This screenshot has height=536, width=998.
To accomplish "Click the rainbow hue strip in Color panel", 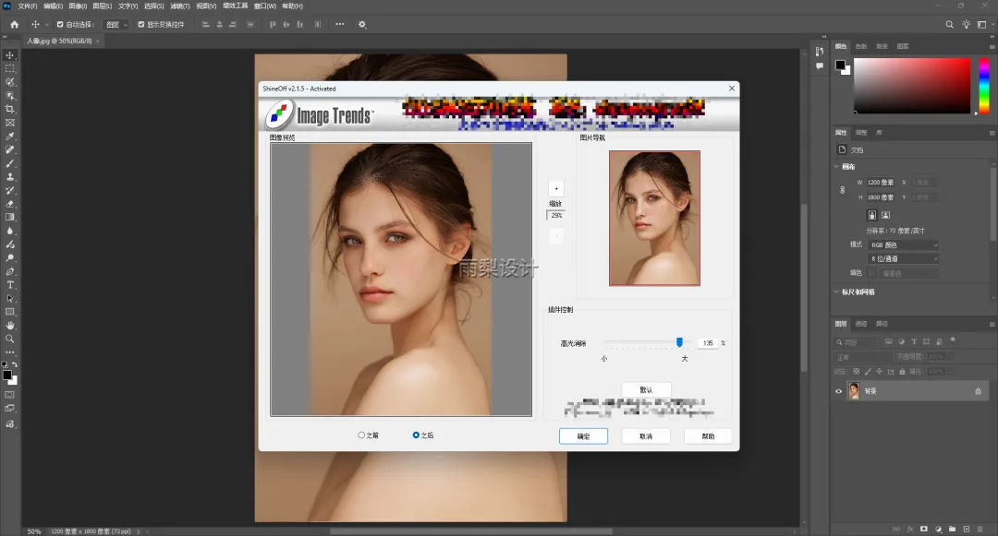I will tap(984, 86).
